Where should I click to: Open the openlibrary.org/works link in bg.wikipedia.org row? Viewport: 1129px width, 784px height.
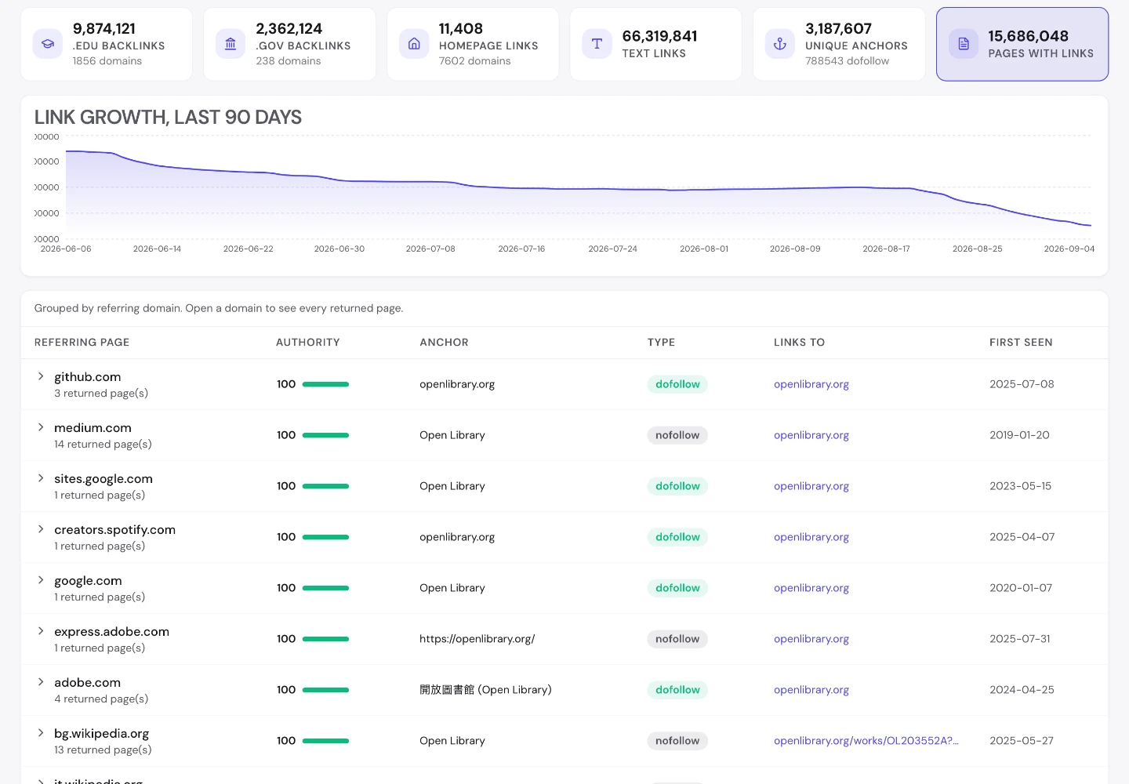866,741
